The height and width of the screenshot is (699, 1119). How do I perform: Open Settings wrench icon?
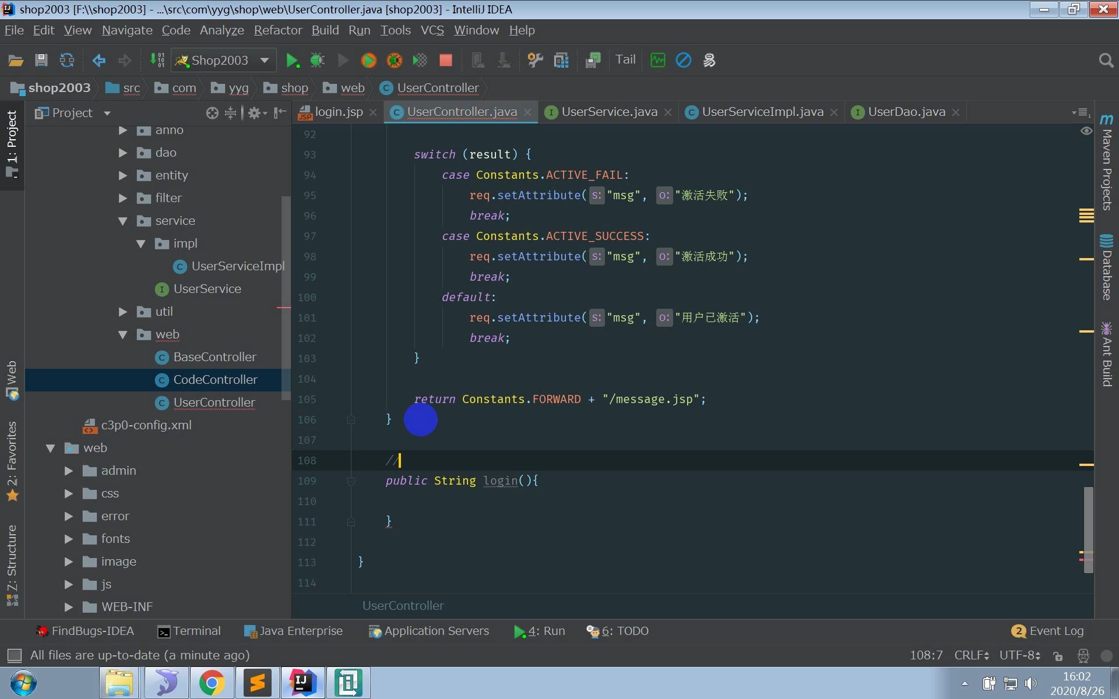(534, 60)
